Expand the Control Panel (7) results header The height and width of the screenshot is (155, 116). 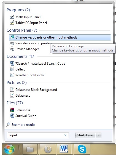22,30
